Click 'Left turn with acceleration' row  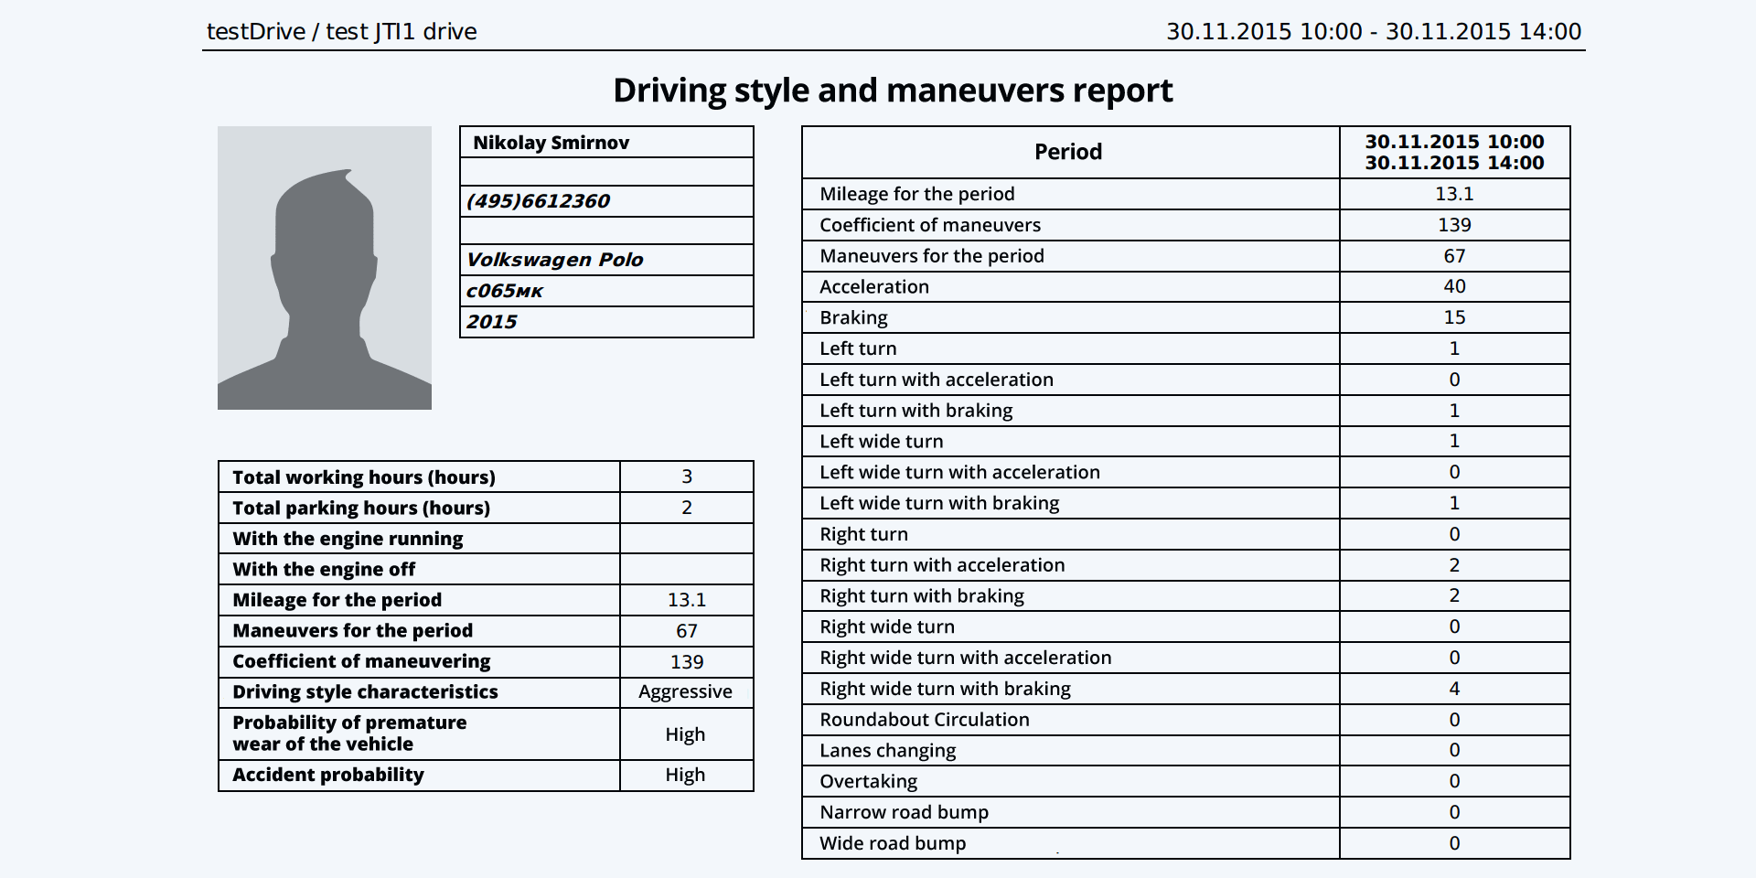1185,380
